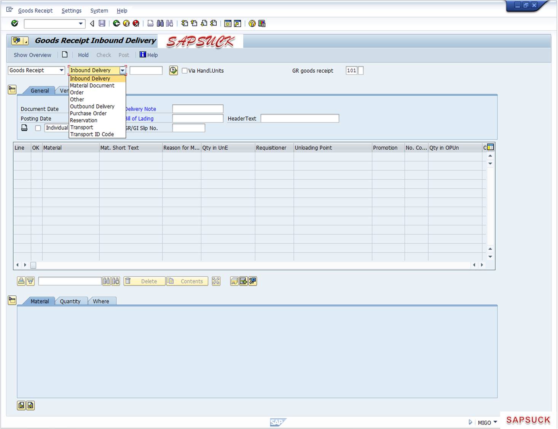
Task: Click the printer icon below Posting Date
Action: click(x=24, y=128)
